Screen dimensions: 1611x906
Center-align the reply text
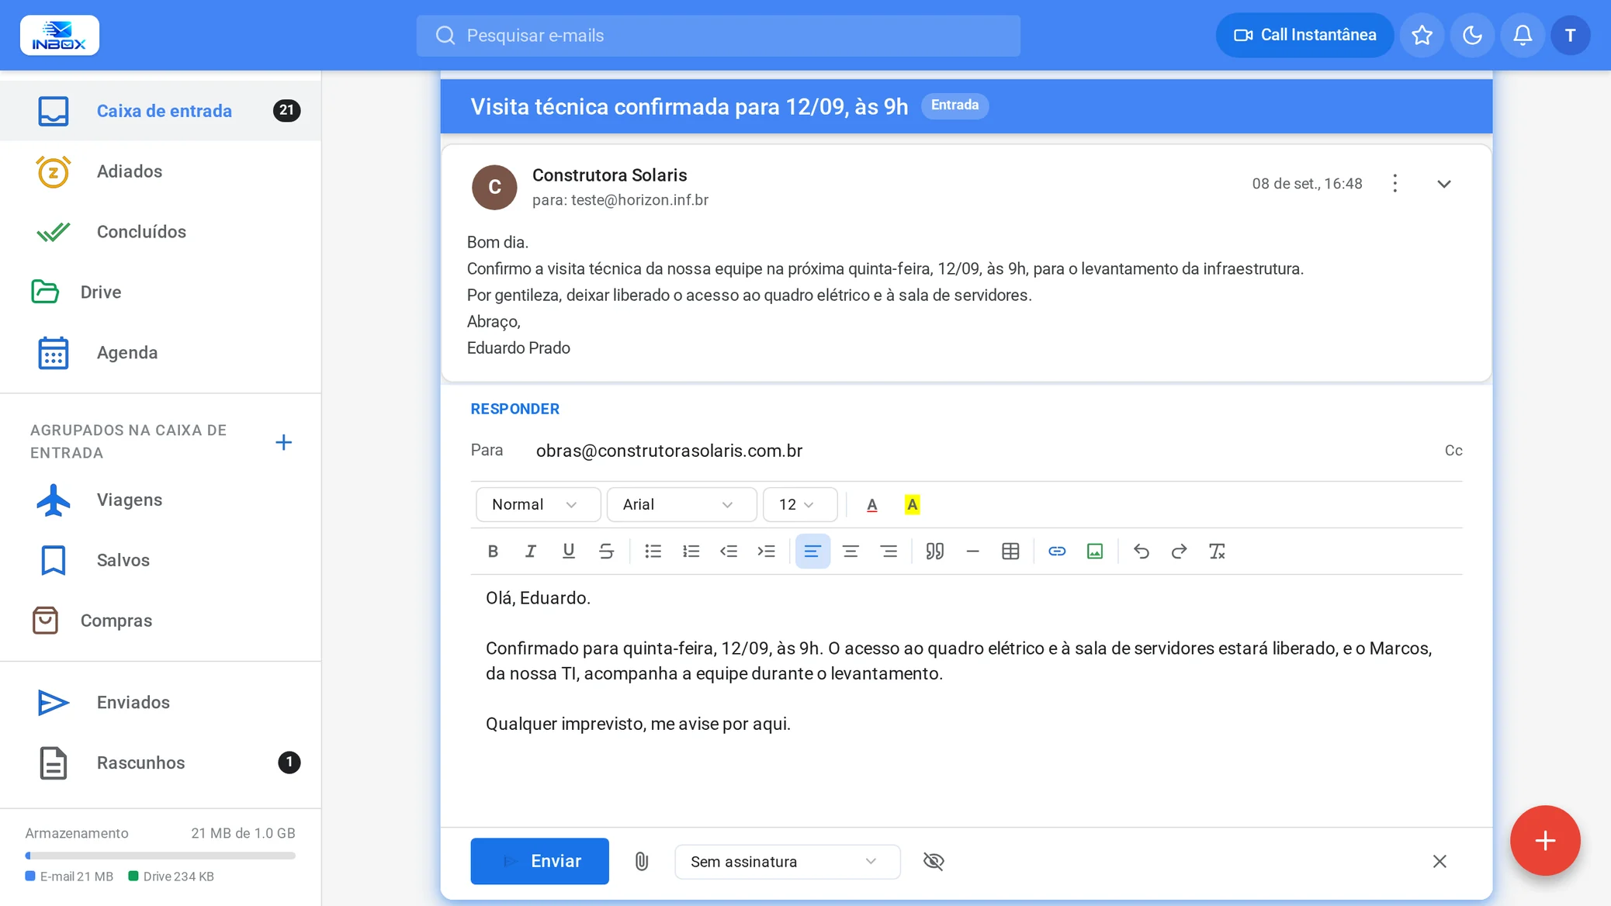point(851,552)
